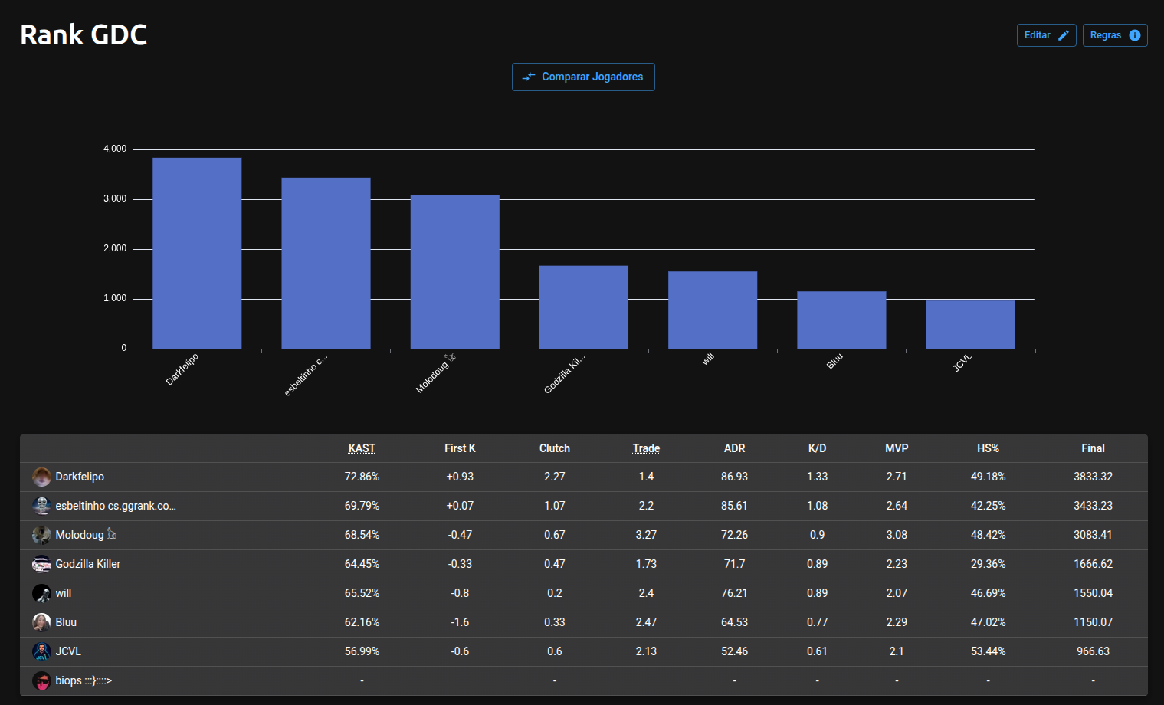Click the Darkfelipo bar in chart
The width and height of the screenshot is (1164, 705).
(197, 253)
